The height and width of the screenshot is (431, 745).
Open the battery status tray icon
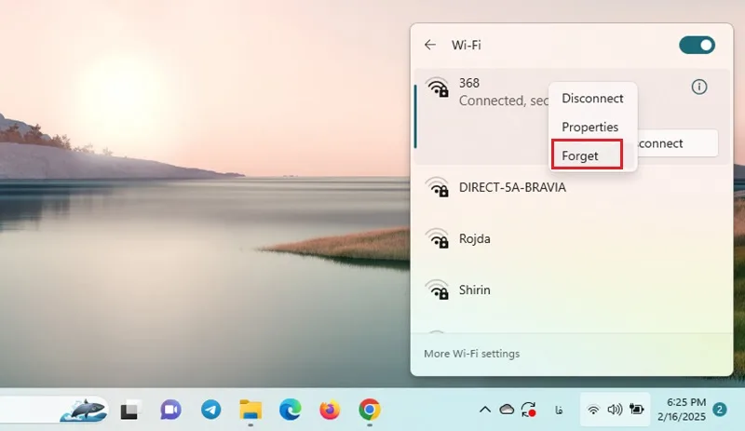point(636,410)
